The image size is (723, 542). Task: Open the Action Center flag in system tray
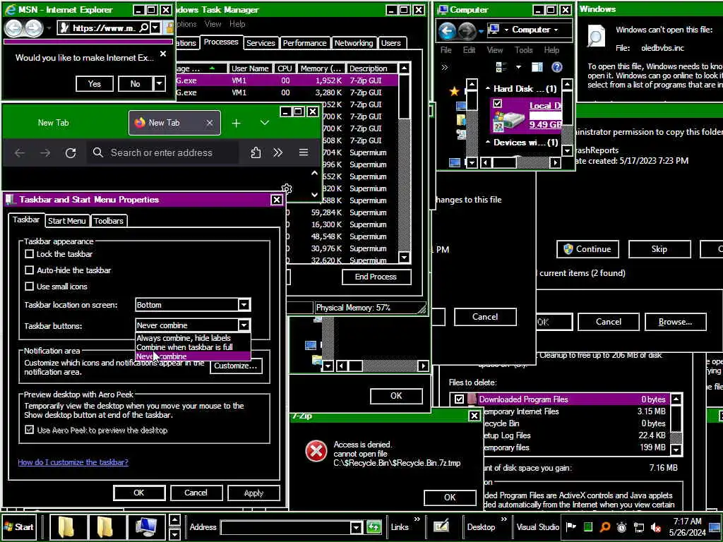coord(570,526)
